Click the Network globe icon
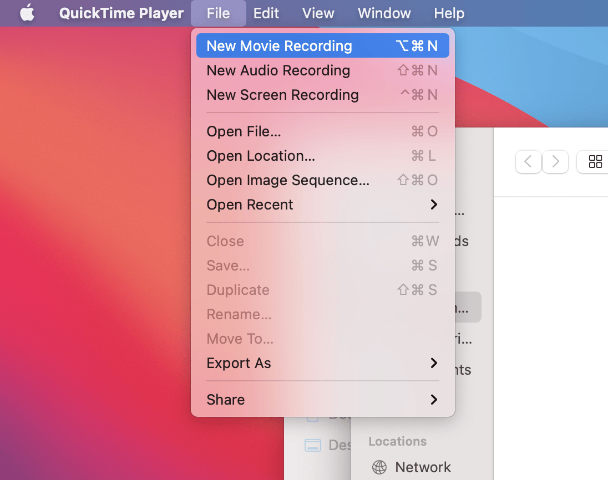Image resolution: width=608 pixels, height=480 pixels. point(379,467)
